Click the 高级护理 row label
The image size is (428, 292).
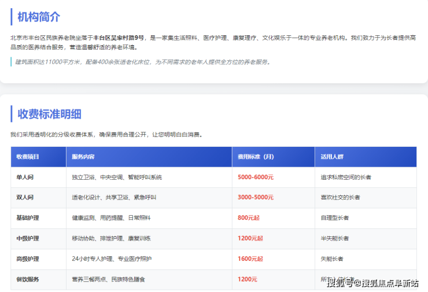[x=28, y=258]
